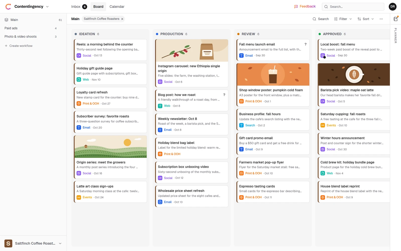Image resolution: width=401 pixels, height=251 pixels.
Task: Click question mark on Fall menu launch email
Action: click(306, 44)
